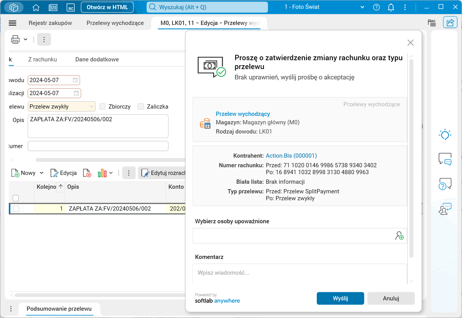Switch to the Rejestr zakupów tab

tap(50, 23)
